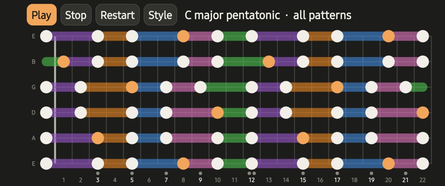445x186 pixels.
Task: Click fret number 9 label
Action: pos(200,180)
